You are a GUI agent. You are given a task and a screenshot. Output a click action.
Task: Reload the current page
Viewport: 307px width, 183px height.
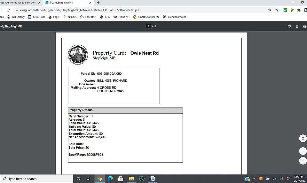pos(8,10)
